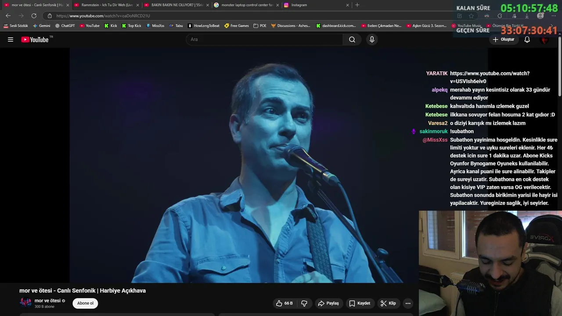This screenshot has width=562, height=316.
Task: Open more actions three-dot menu
Action: tap(408, 303)
